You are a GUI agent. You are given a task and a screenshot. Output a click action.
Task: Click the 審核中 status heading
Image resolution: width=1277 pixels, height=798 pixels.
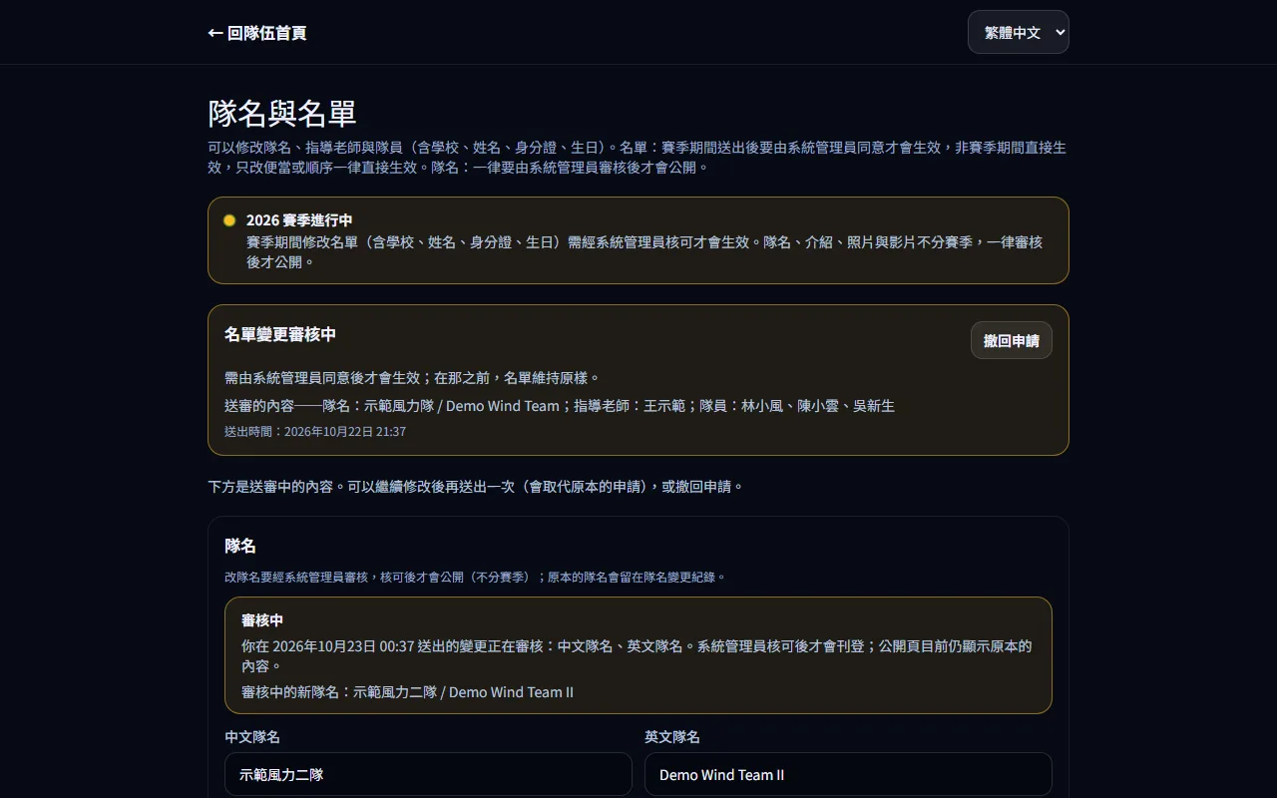(262, 619)
